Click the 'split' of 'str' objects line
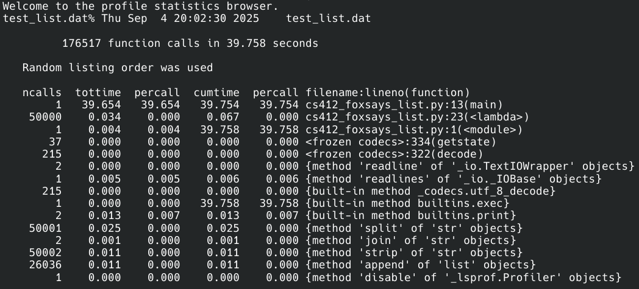This screenshot has height=289, width=639. tap(414, 228)
